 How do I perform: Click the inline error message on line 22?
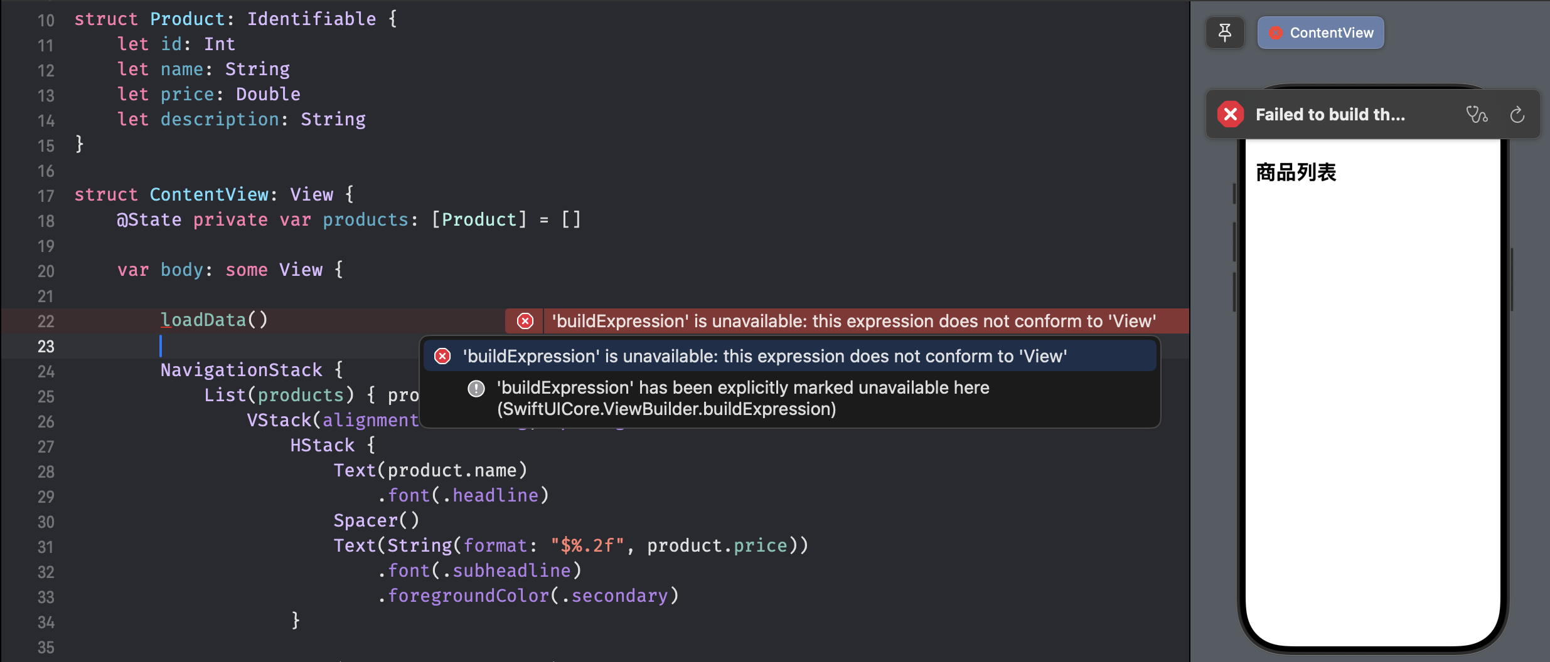853,321
